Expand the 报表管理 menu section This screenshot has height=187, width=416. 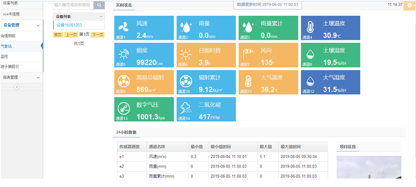coord(21,77)
